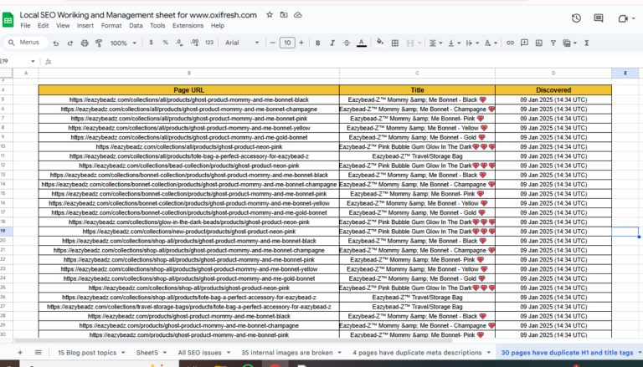This screenshot has height=367, width=643.
Task: Toggle bold formatting
Action: [318, 43]
